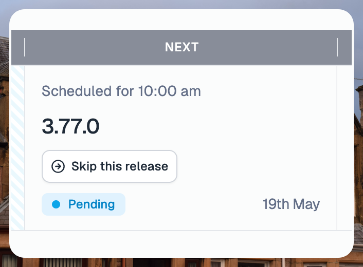Image resolution: width=363 pixels, height=267 pixels.
Task: Click the right vertical divider in NEXT header
Action: click(337, 47)
